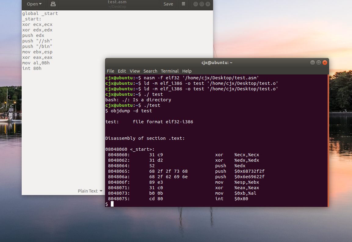Click the '68 2f 62 69 6e' opcode bytes

168,177
